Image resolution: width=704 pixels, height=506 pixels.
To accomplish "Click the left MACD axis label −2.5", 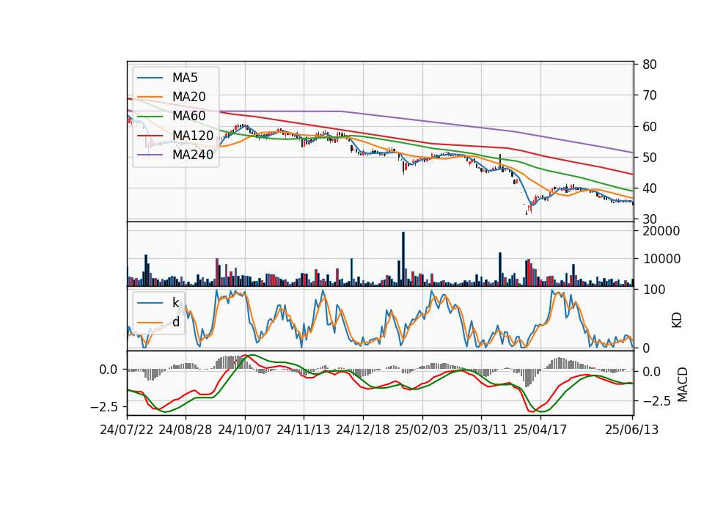I will click(104, 407).
